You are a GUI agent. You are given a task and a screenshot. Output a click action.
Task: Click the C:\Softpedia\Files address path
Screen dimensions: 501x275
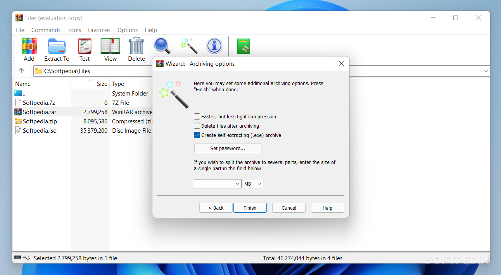(67, 71)
